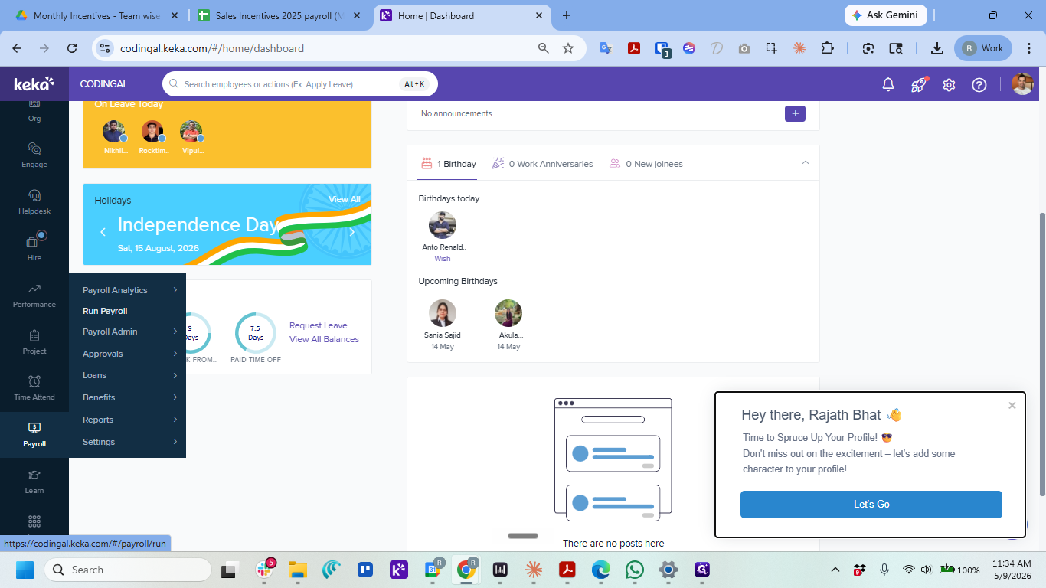Open the Chrome extensions puzzle icon

[x=827, y=48]
